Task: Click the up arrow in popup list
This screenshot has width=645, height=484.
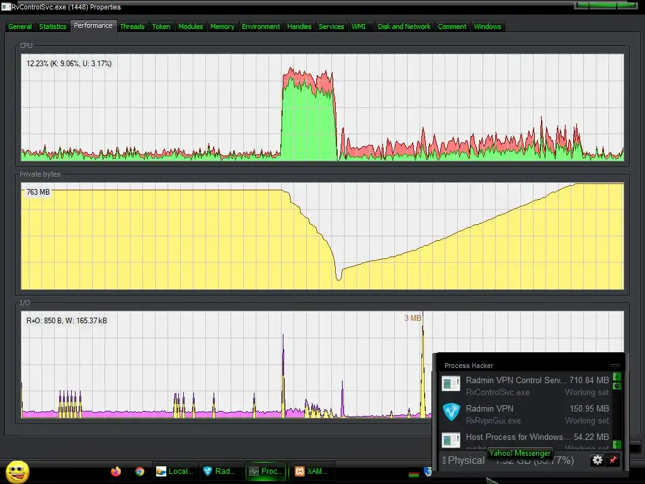Action: click(617, 376)
